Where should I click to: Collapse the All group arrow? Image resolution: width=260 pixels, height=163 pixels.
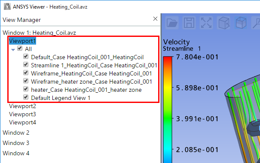[x=13, y=49]
